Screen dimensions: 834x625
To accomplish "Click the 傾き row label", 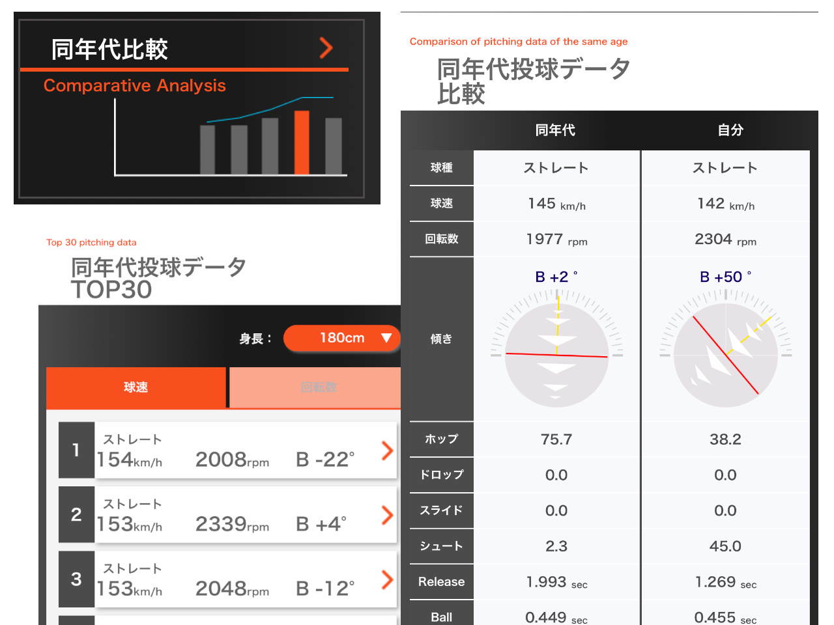I will [x=441, y=339].
